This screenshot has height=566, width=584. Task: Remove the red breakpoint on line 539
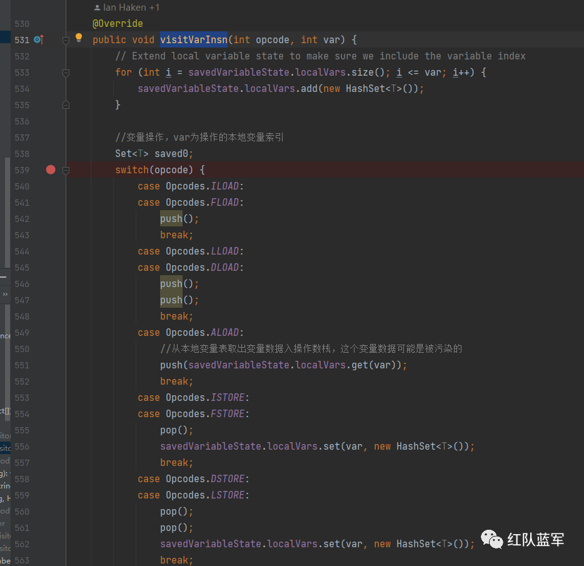[x=51, y=170]
